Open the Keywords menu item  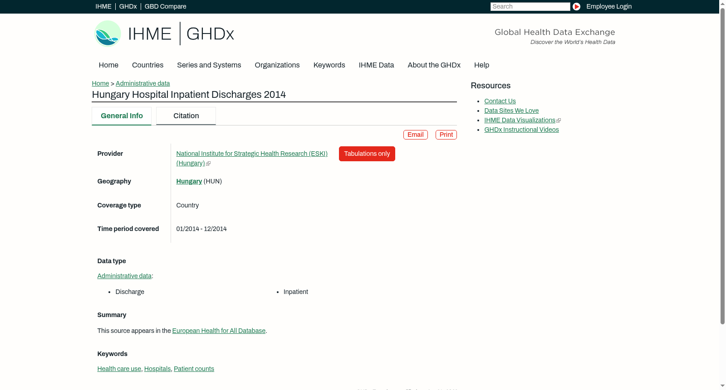point(329,65)
